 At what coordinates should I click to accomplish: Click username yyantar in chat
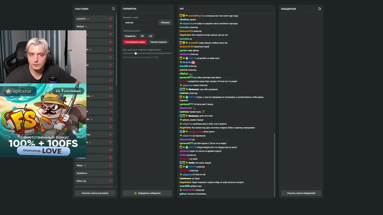click(183, 50)
